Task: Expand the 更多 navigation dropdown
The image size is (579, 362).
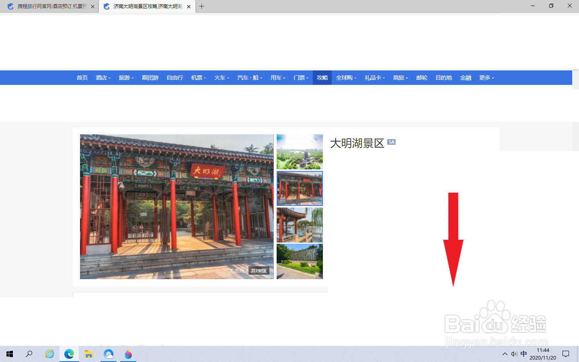Action: (487, 78)
